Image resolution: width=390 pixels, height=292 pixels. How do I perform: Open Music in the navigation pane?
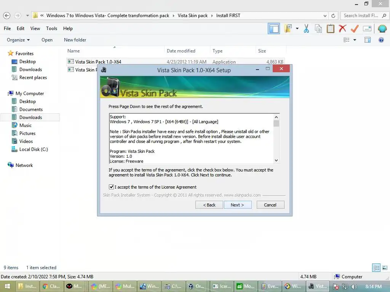click(26, 125)
